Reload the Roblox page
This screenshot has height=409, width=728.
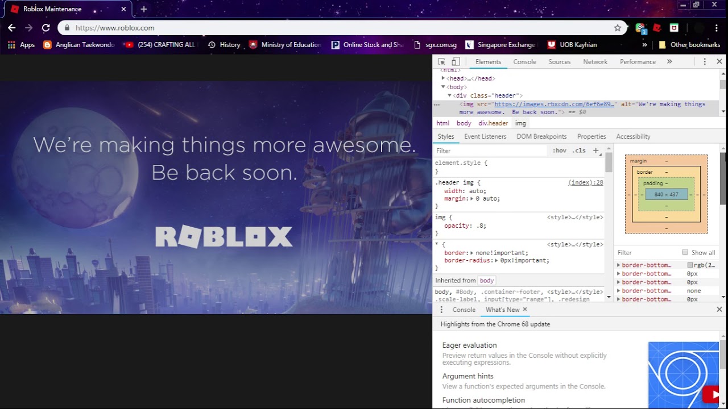pyautogui.click(x=46, y=27)
